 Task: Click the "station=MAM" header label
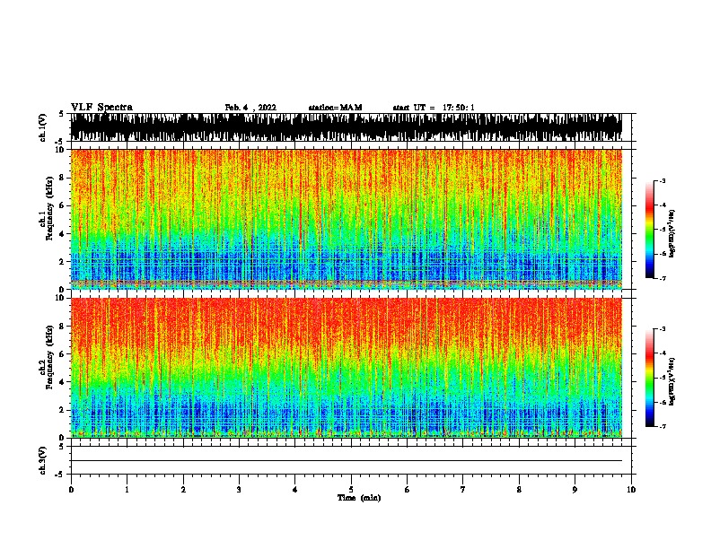click(x=336, y=108)
